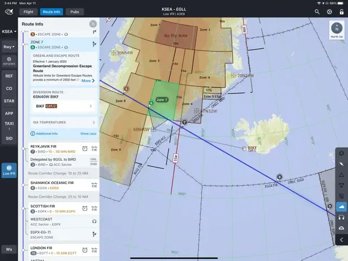Toggle the headset communications layer
Viewport: 348px width, 261px height.
tap(342, 218)
